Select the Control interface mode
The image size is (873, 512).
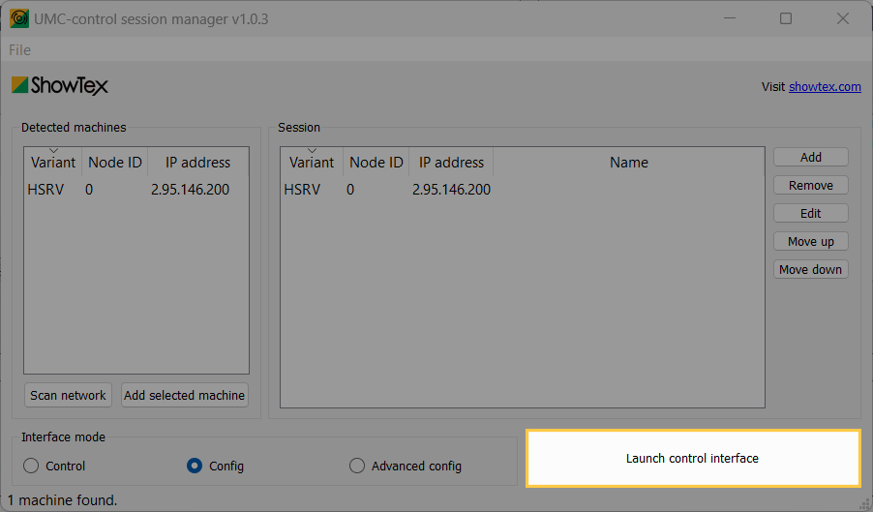[32, 466]
